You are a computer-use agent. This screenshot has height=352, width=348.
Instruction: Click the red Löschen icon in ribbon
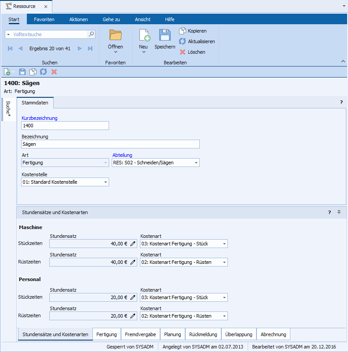[183, 52]
